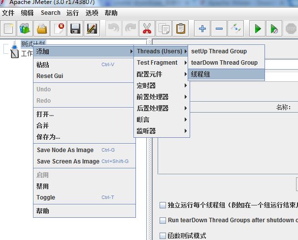Choose setUp Thread Group

click(226, 51)
